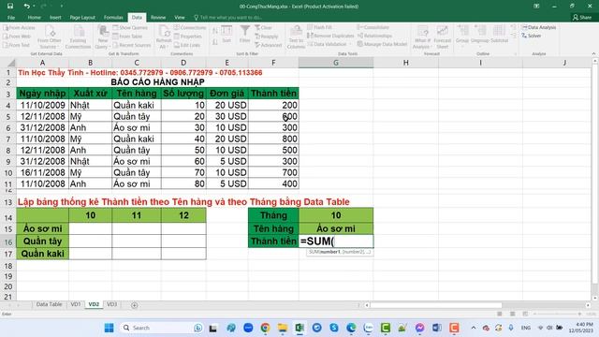The width and height of the screenshot is (599, 337).
Task: Click Edit Links
Action: [x=187, y=45]
